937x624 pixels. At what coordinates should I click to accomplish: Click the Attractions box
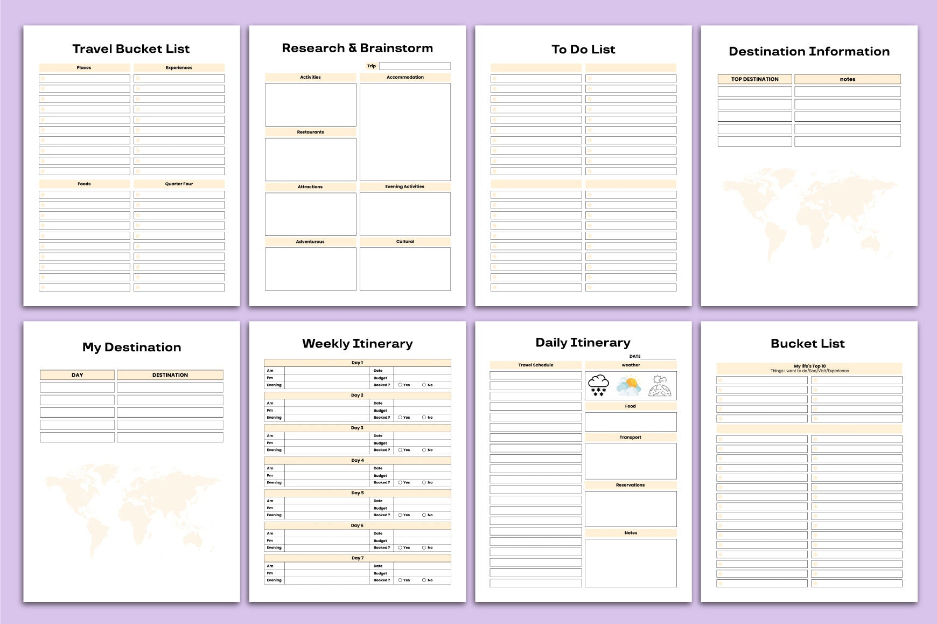tap(310, 214)
